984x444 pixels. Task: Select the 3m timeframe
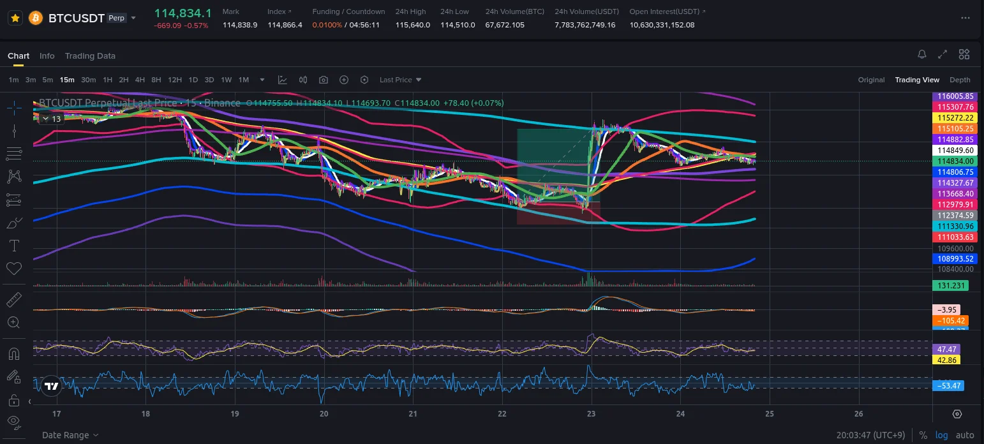pos(31,80)
